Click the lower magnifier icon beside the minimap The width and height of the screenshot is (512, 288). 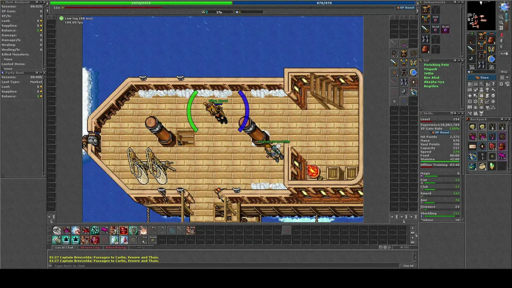(x=501, y=23)
